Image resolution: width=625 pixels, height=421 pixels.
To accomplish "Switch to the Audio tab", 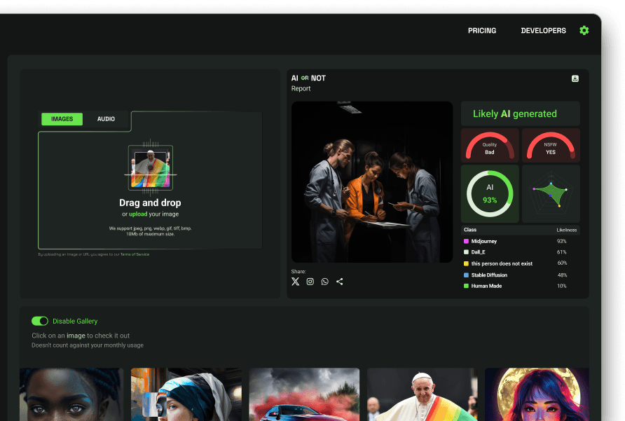I will pos(106,119).
